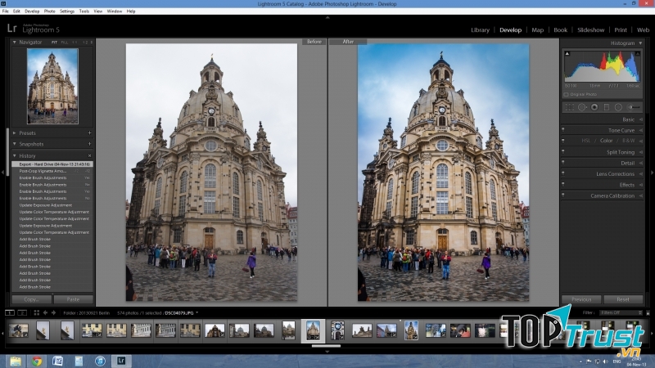The image size is (655, 368).
Task: Open the Filters Off dropdown
Action: pyautogui.click(x=621, y=312)
